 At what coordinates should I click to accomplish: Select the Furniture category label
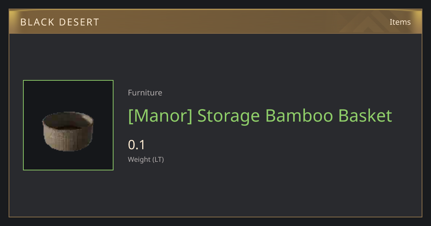[x=145, y=93]
